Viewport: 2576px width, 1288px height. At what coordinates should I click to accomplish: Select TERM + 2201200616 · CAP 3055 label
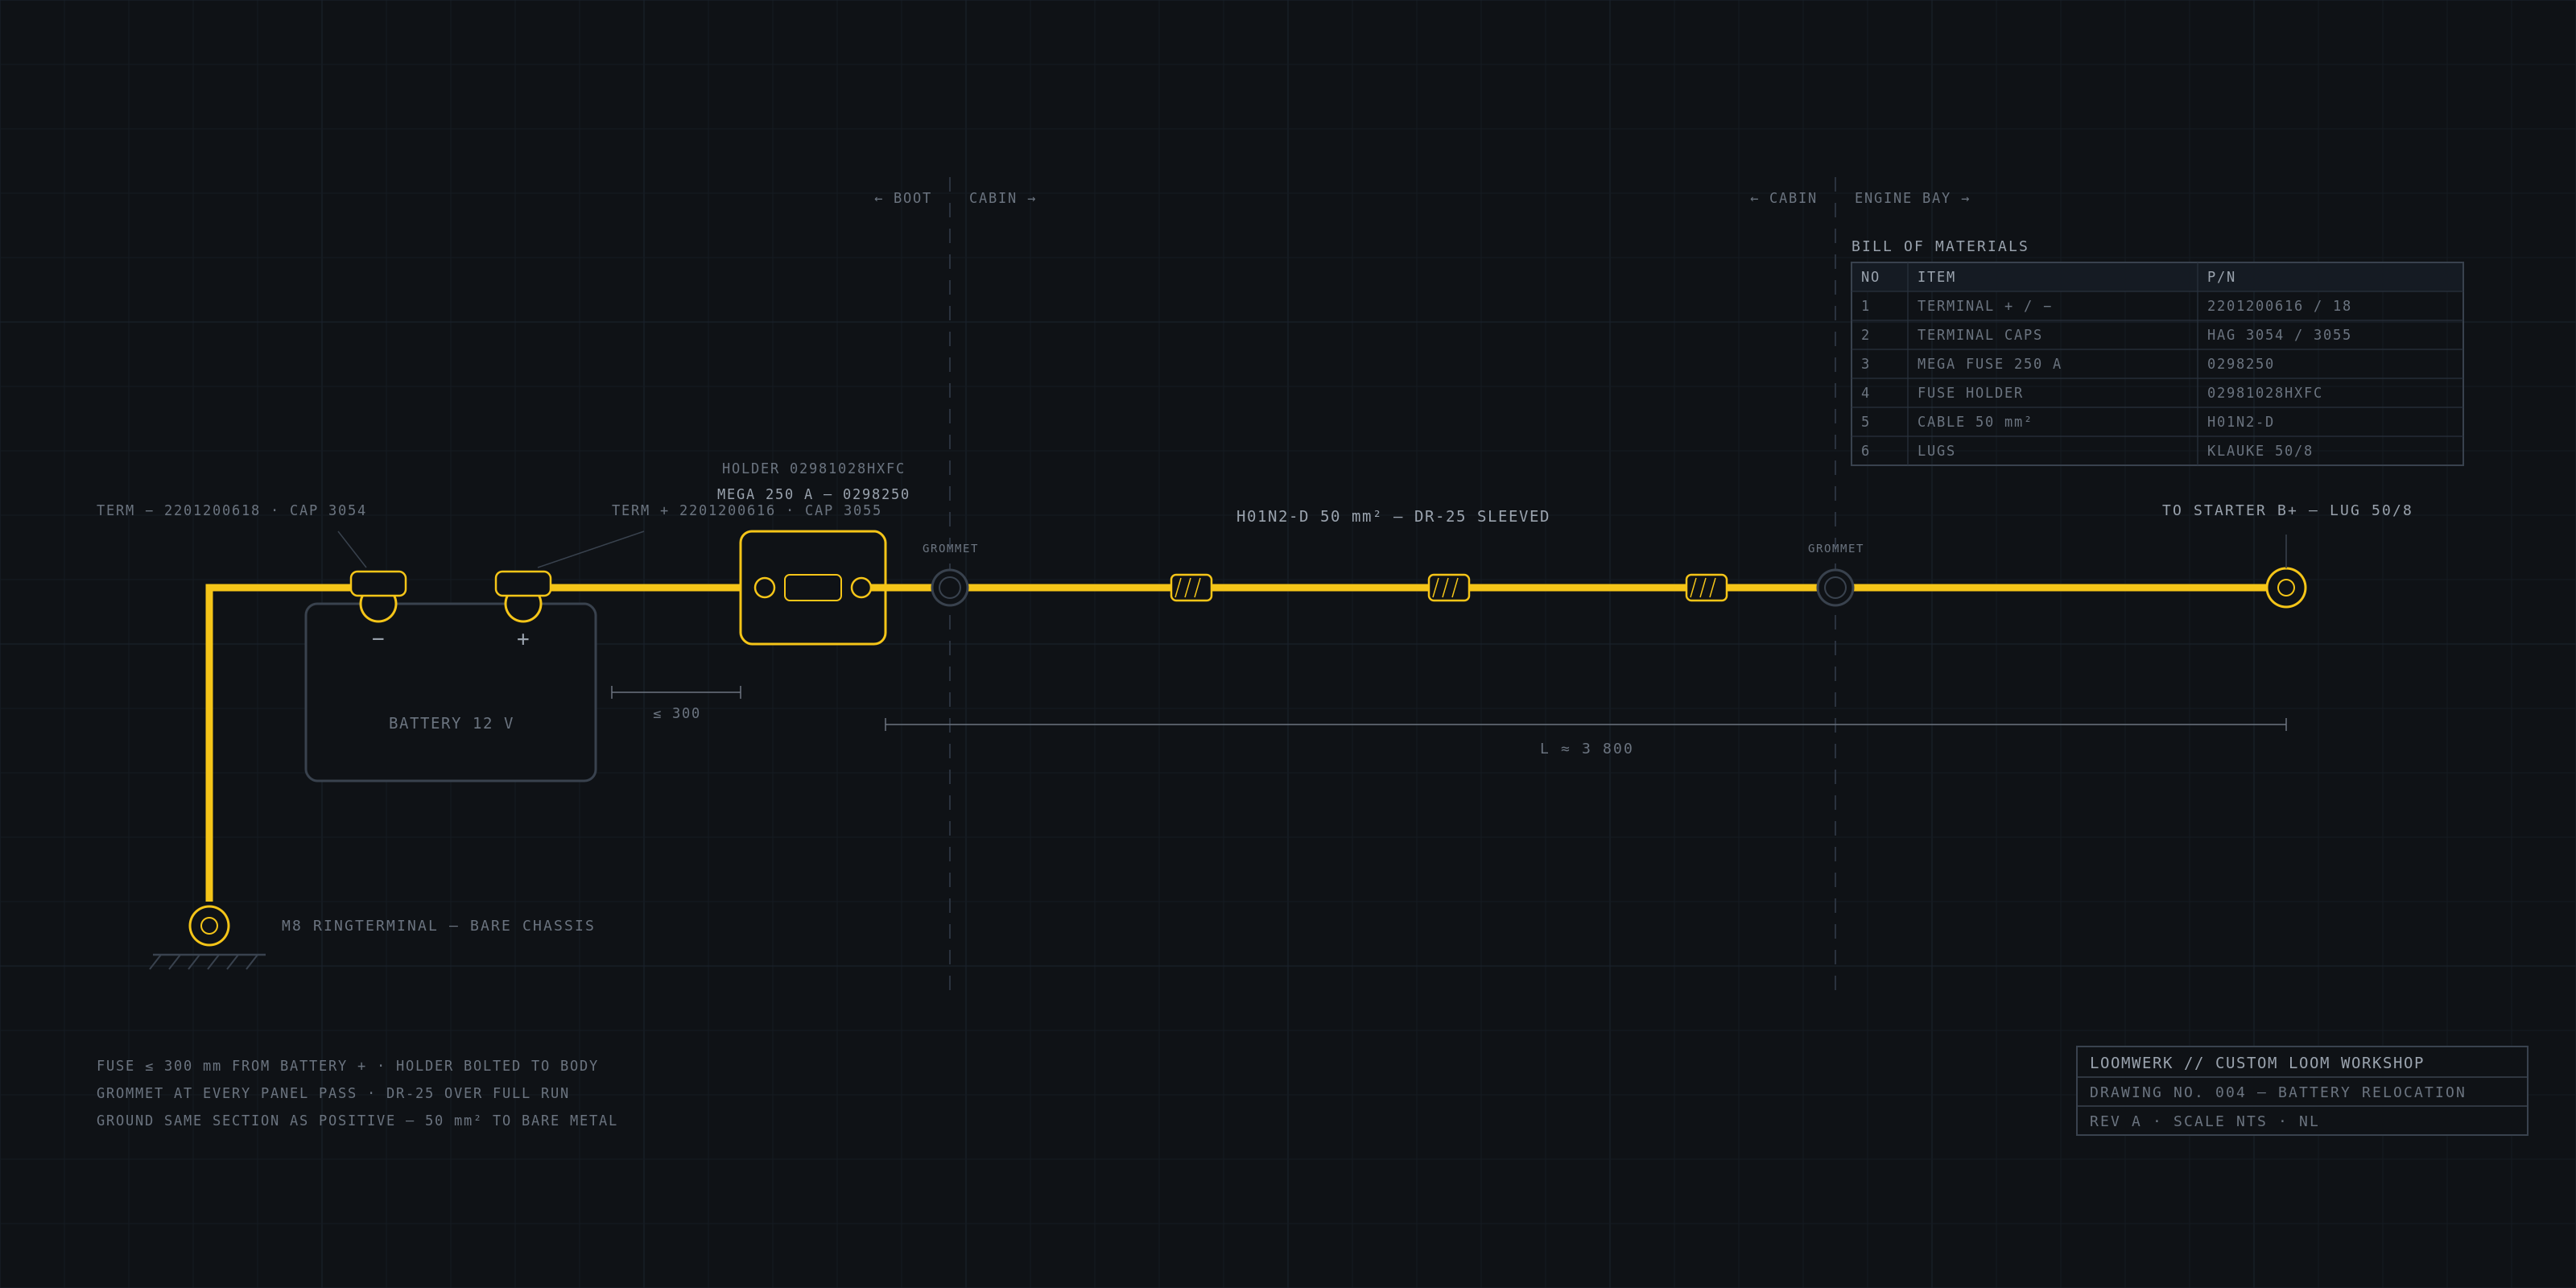pyautogui.click(x=746, y=511)
